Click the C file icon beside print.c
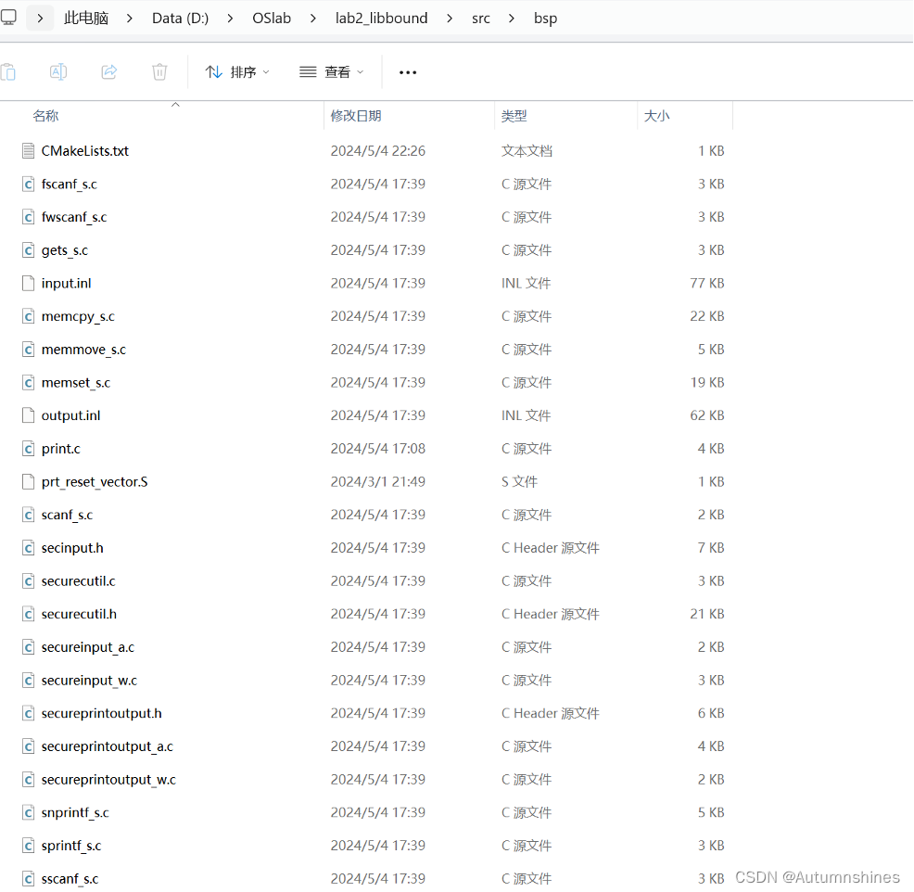This screenshot has height=892, width=914. tap(28, 448)
